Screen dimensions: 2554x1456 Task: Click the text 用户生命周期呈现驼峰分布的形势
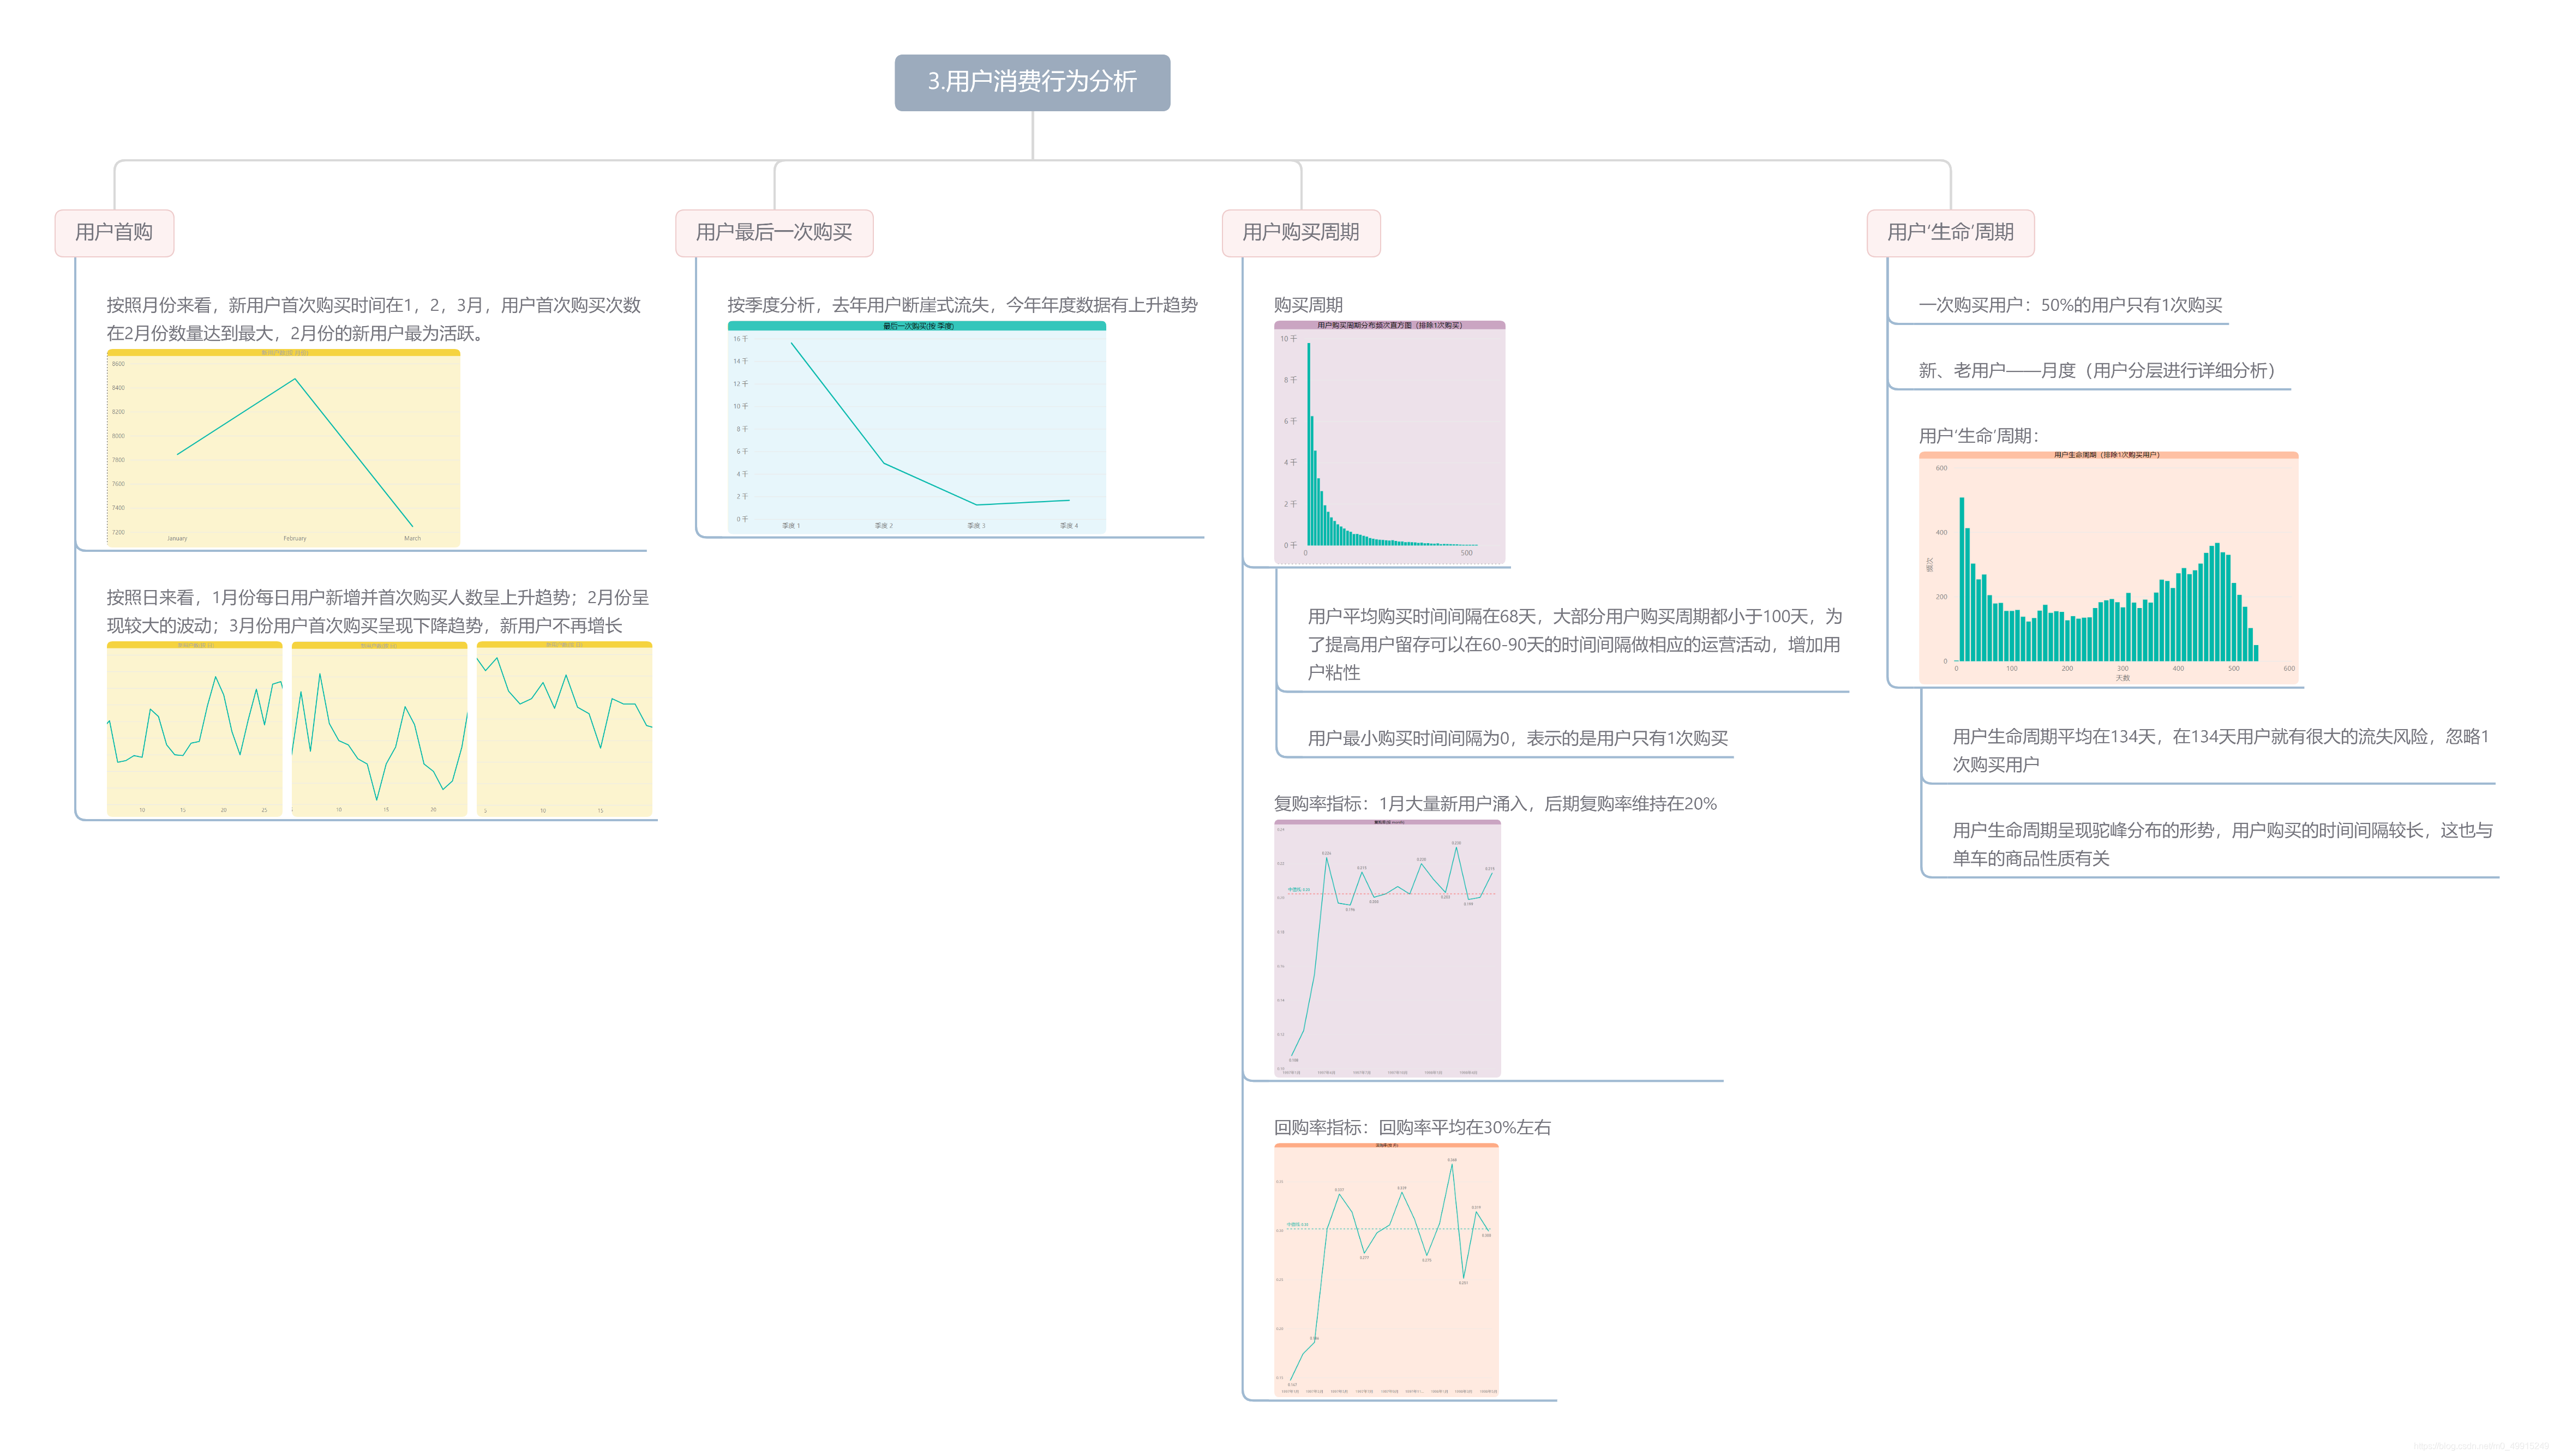(x=2222, y=844)
